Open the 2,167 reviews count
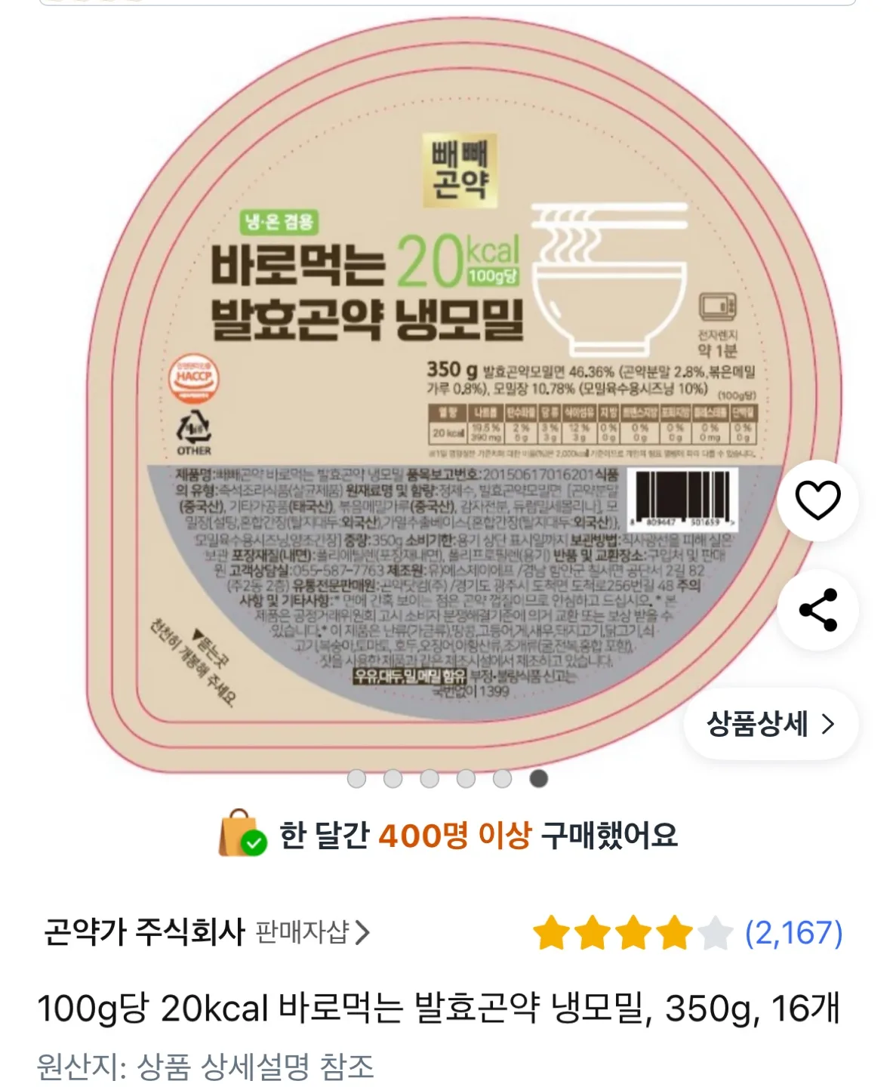The image size is (896, 1087). [x=793, y=933]
